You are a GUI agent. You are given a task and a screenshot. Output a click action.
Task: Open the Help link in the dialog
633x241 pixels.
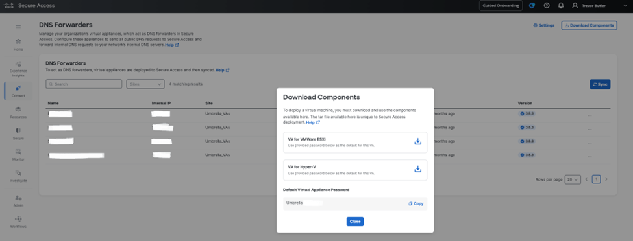coord(313,122)
